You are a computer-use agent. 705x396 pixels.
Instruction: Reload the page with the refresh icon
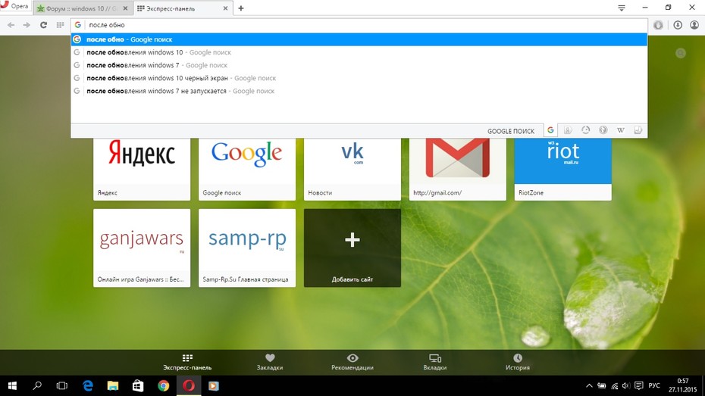click(43, 25)
